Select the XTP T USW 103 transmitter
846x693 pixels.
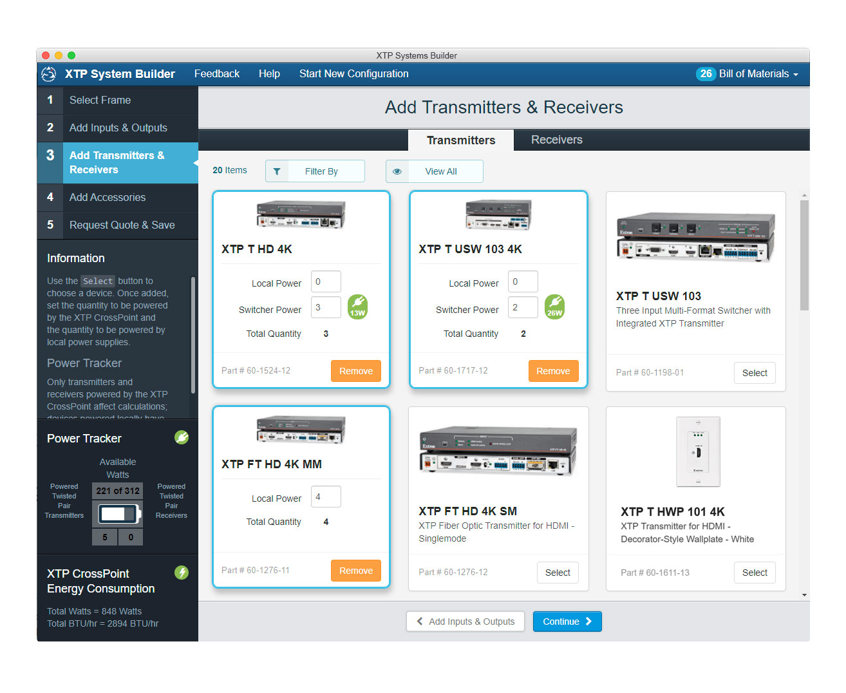[x=755, y=373]
